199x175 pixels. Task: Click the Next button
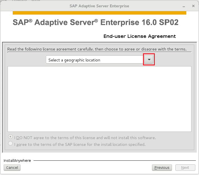[x=185, y=167]
